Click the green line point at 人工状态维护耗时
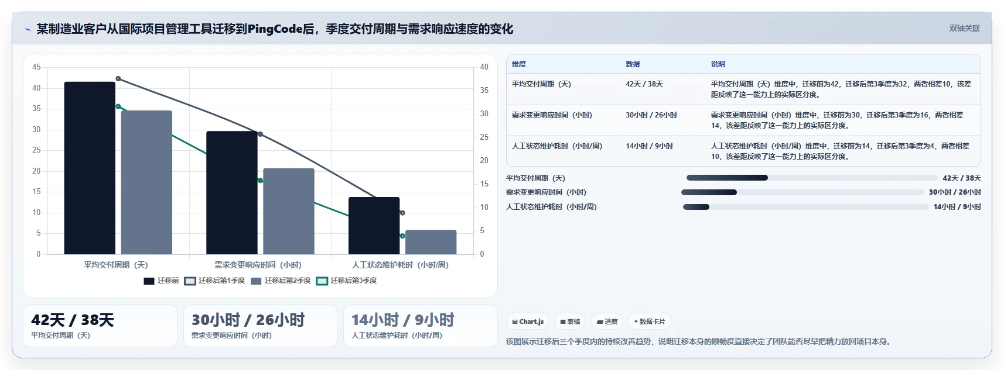 pos(402,236)
